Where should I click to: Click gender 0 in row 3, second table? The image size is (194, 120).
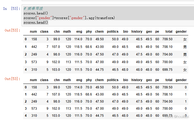click(186, 109)
